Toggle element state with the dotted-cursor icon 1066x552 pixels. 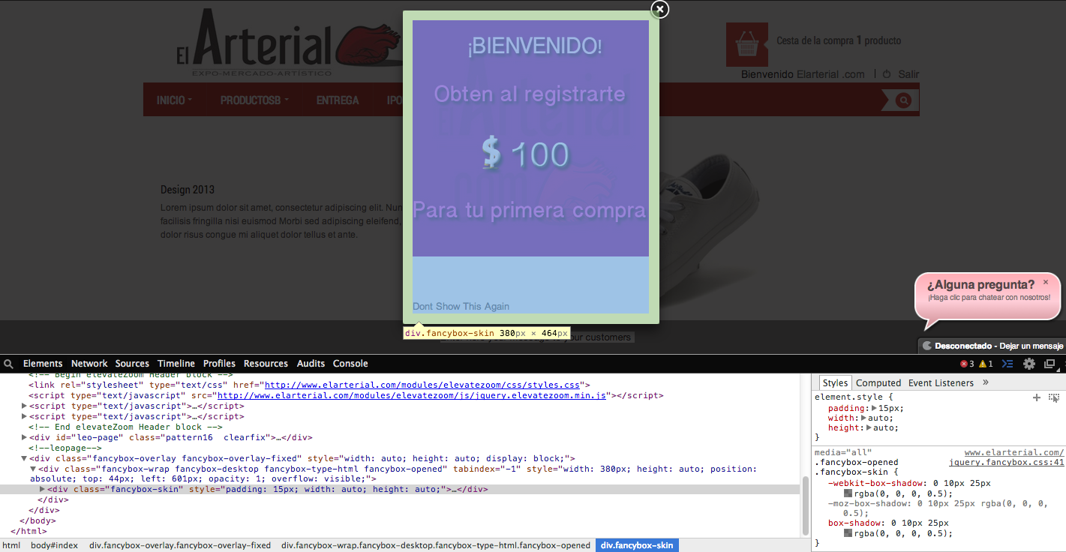1054,397
